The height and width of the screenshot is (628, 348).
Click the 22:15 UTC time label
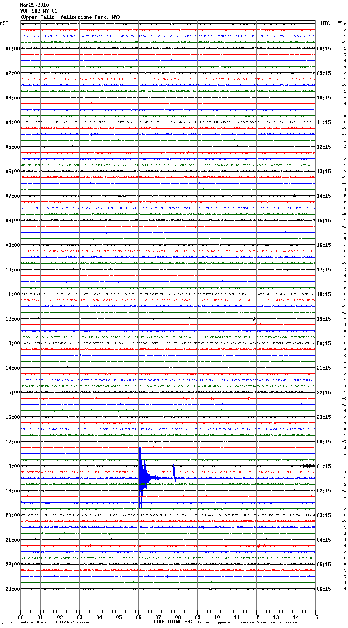(x=324, y=393)
